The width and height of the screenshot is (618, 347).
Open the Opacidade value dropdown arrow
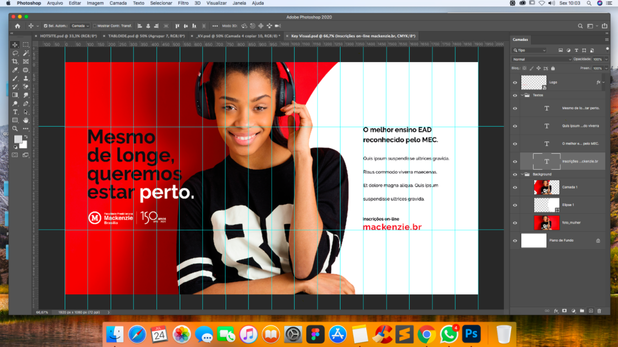tap(606, 59)
